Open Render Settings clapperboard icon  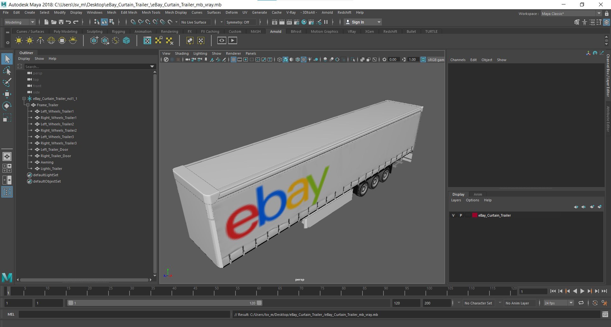point(297,22)
